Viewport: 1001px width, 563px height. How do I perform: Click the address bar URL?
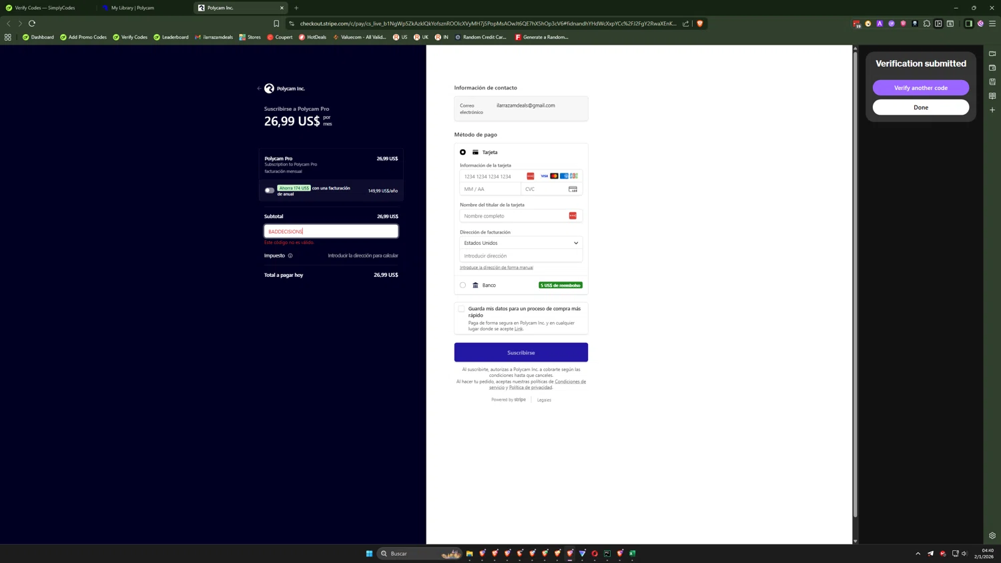click(488, 23)
